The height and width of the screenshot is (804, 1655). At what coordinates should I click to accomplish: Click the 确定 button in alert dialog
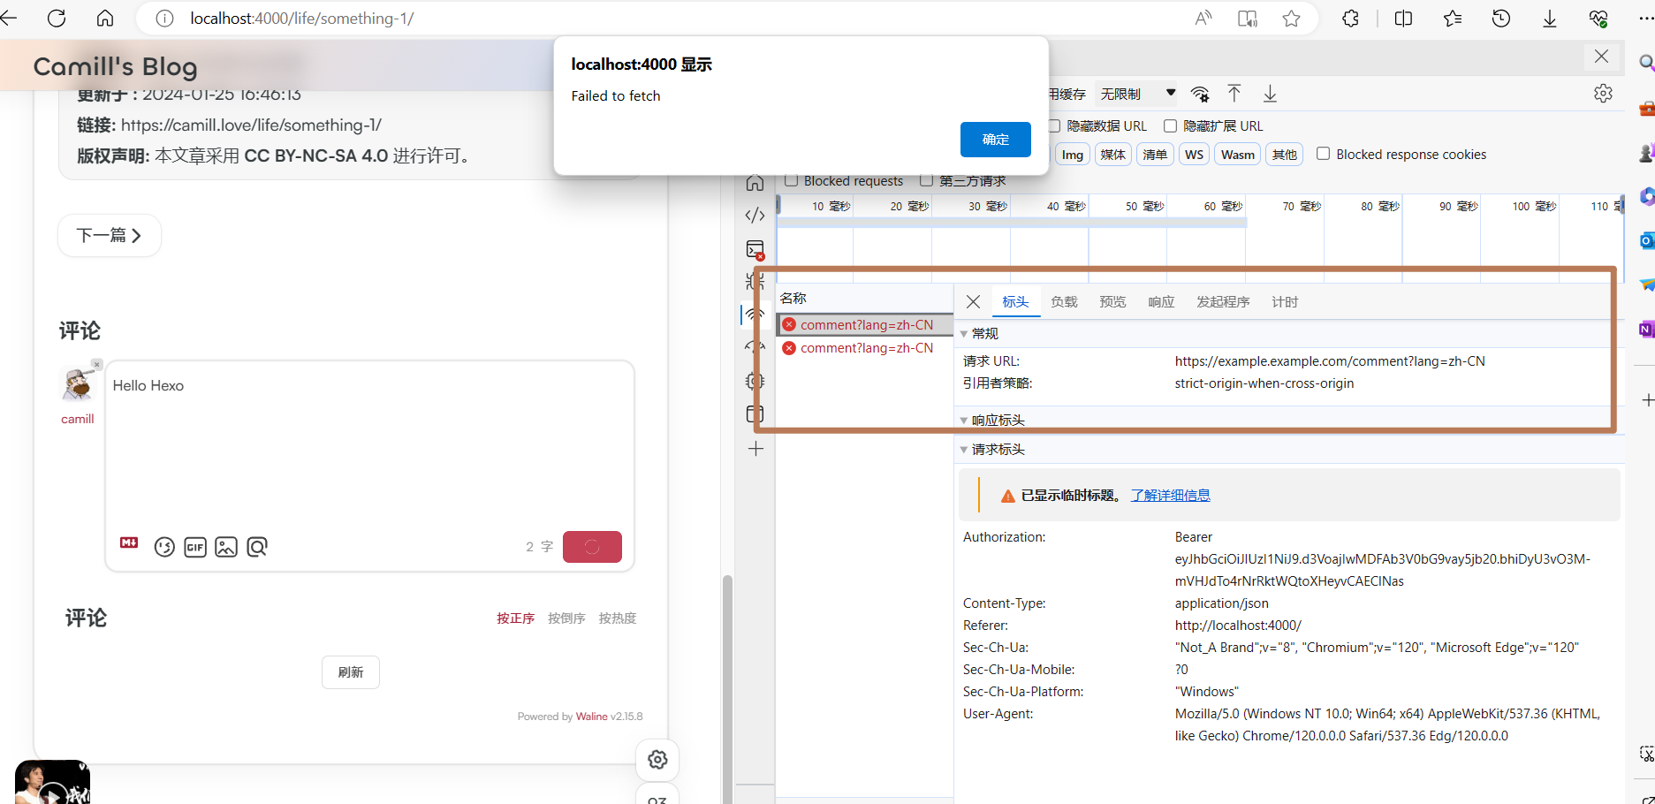[995, 140]
